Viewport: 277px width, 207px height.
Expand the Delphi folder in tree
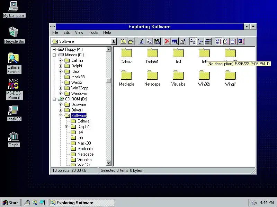60,66
